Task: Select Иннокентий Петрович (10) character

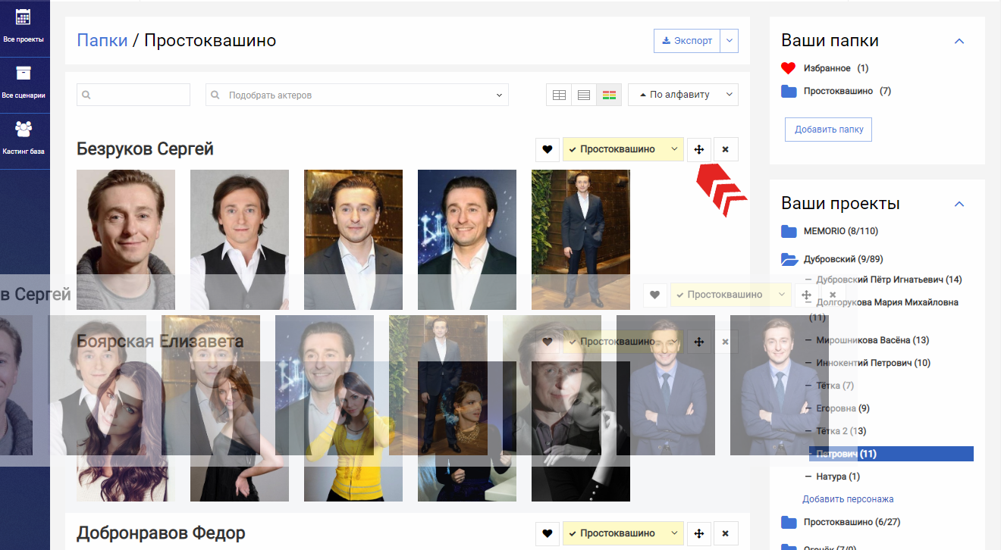Action: [x=874, y=363]
